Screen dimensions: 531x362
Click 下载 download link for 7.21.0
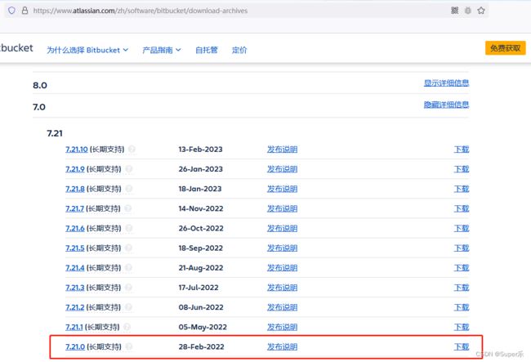(x=462, y=346)
